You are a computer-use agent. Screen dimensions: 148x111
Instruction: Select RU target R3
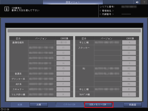pos(129,74)
